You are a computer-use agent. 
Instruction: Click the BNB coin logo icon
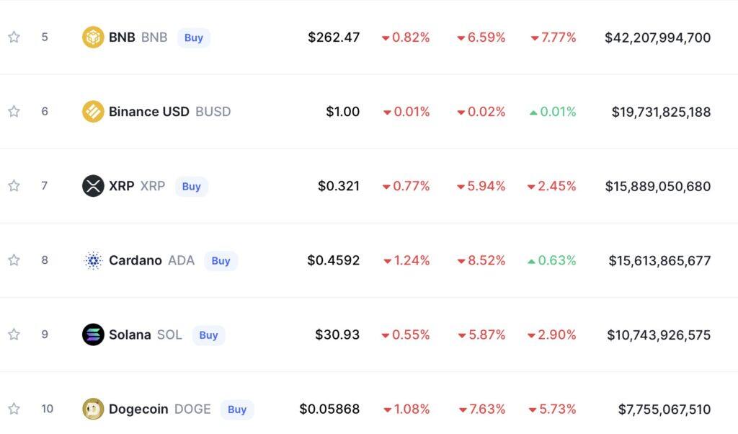click(93, 37)
